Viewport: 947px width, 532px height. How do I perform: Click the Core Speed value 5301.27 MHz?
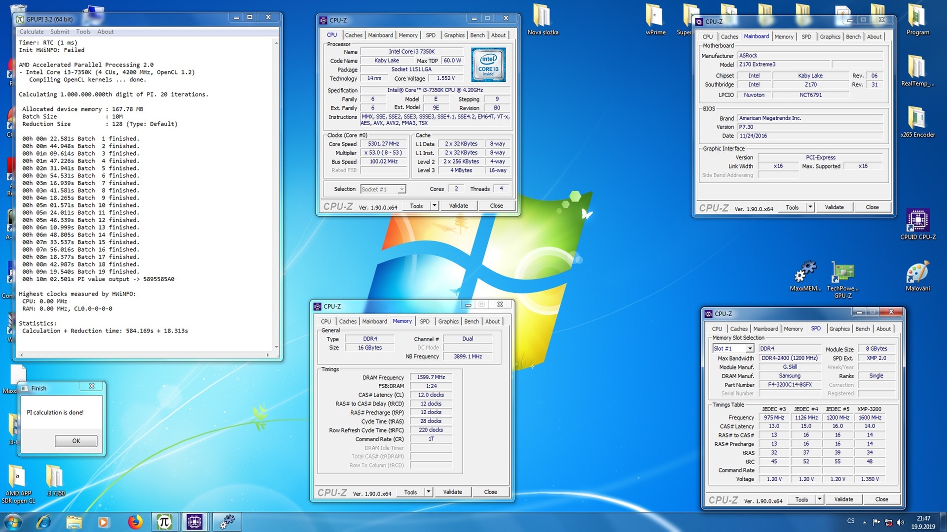(x=384, y=144)
